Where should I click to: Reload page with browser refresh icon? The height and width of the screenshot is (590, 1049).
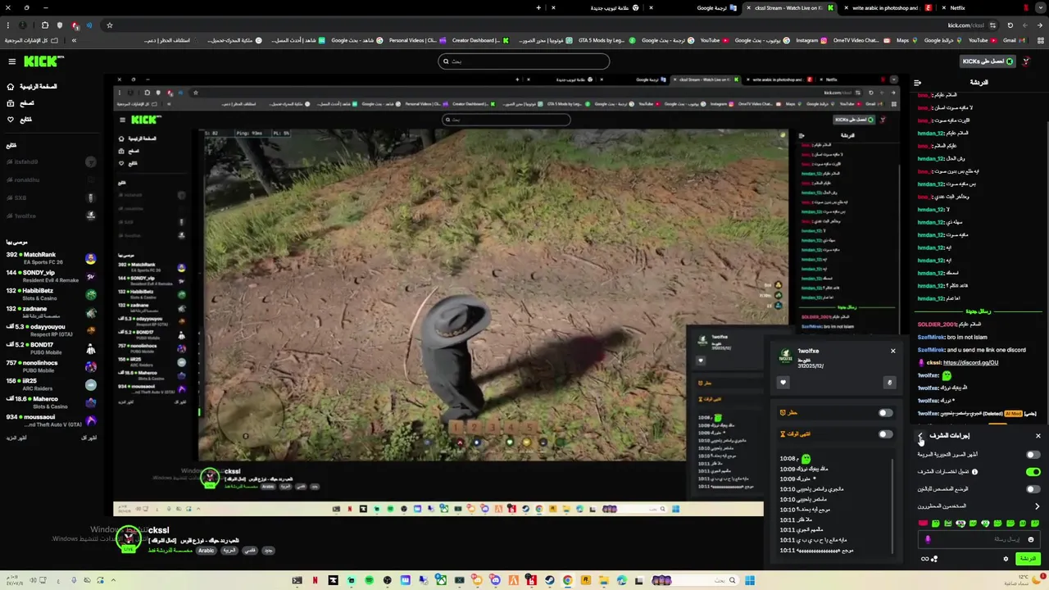(1010, 25)
